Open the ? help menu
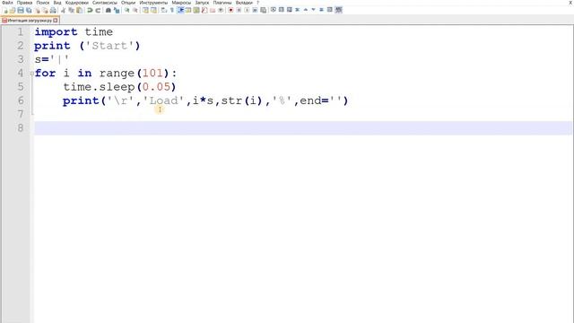The width and height of the screenshot is (574, 323). coord(257,3)
